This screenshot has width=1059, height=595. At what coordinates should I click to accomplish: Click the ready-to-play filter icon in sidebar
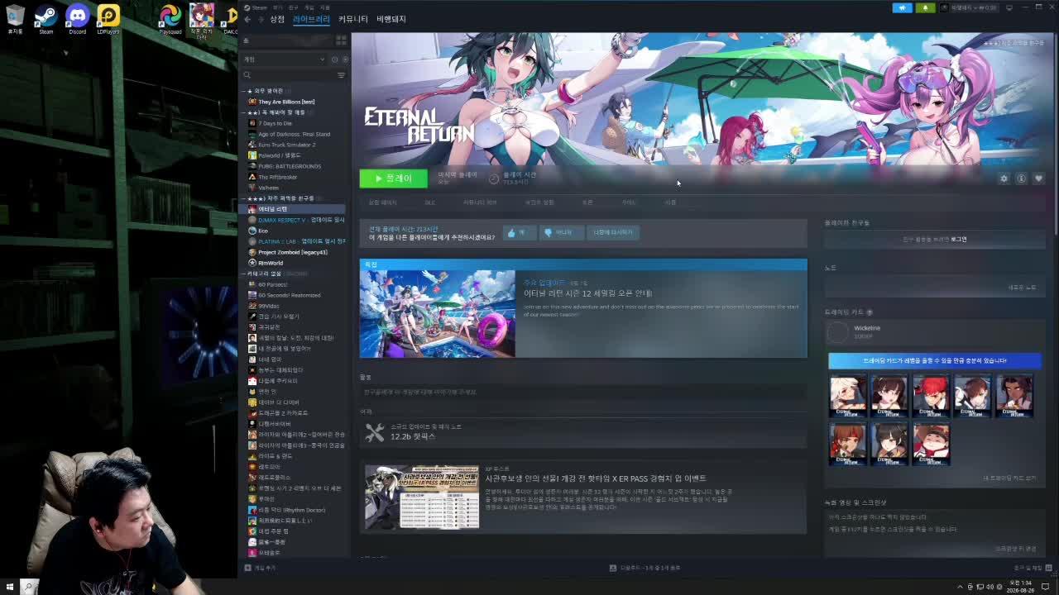click(x=345, y=59)
